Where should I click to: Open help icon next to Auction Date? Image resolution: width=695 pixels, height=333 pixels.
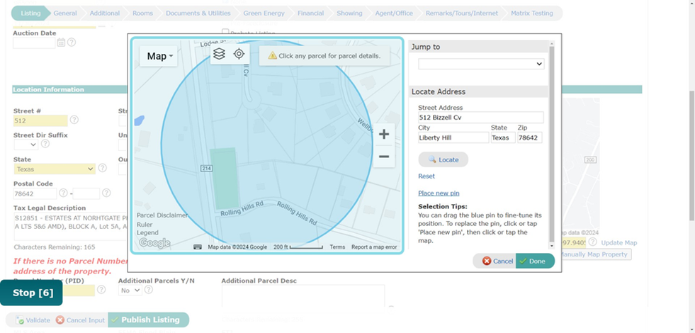point(72,42)
